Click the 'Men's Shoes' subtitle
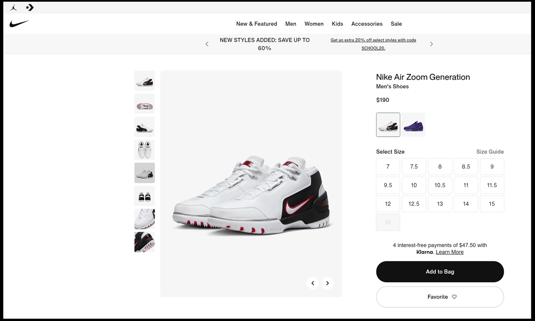The image size is (535, 321). [392, 87]
